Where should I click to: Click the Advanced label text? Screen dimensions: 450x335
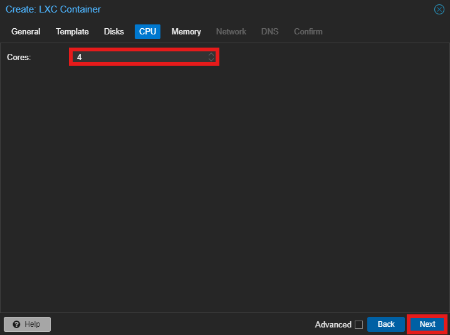333,324
